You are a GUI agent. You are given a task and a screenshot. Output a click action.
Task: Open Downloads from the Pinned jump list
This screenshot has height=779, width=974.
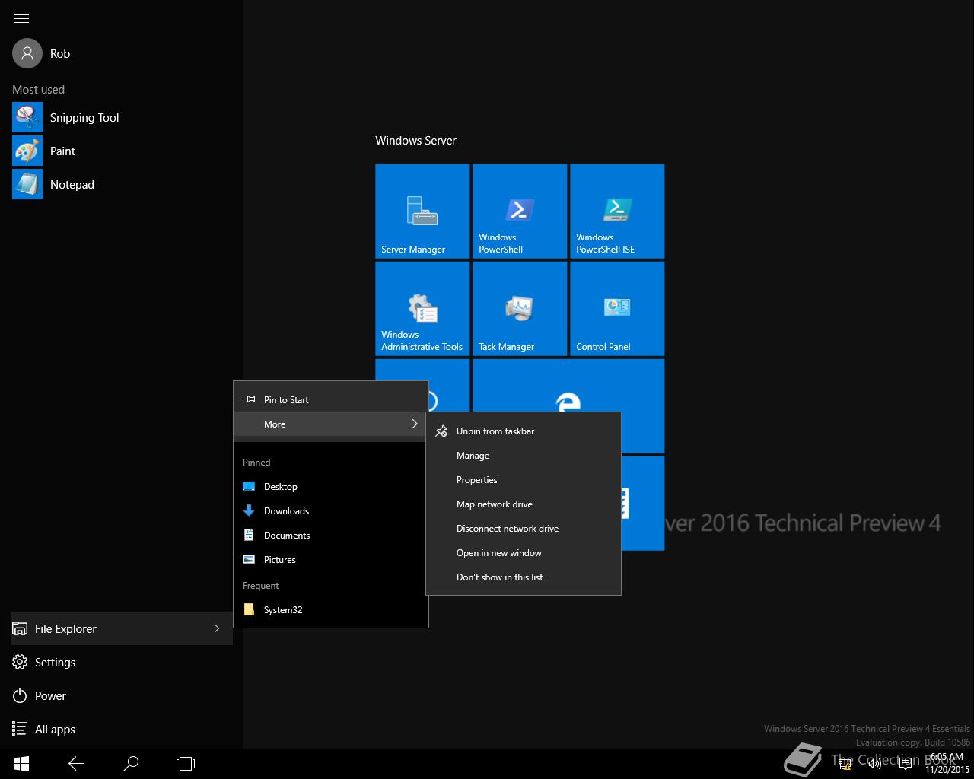pyautogui.click(x=331, y=510)
